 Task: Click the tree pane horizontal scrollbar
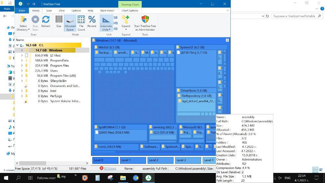click(33, 163)
